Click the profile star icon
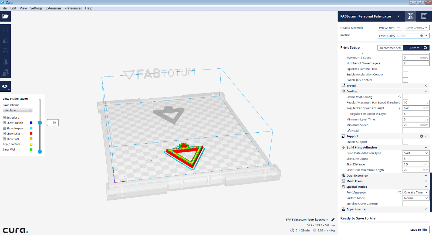432x235 pixels. pyautogui.click(x=421, y=36)
